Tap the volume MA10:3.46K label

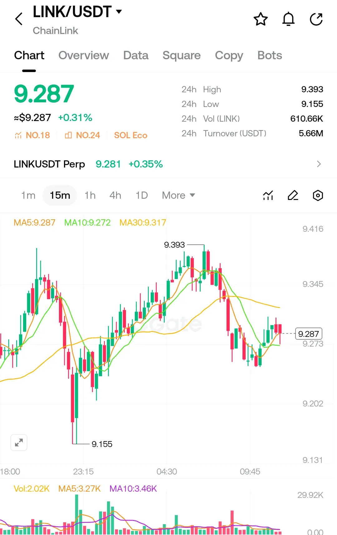133,489
